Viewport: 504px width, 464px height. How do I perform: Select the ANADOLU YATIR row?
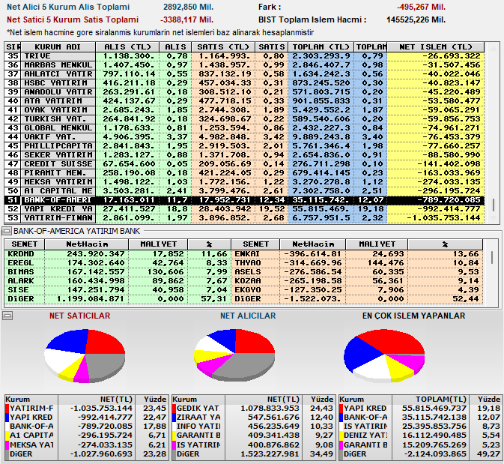pyautogui.click(x=244, y=92)
